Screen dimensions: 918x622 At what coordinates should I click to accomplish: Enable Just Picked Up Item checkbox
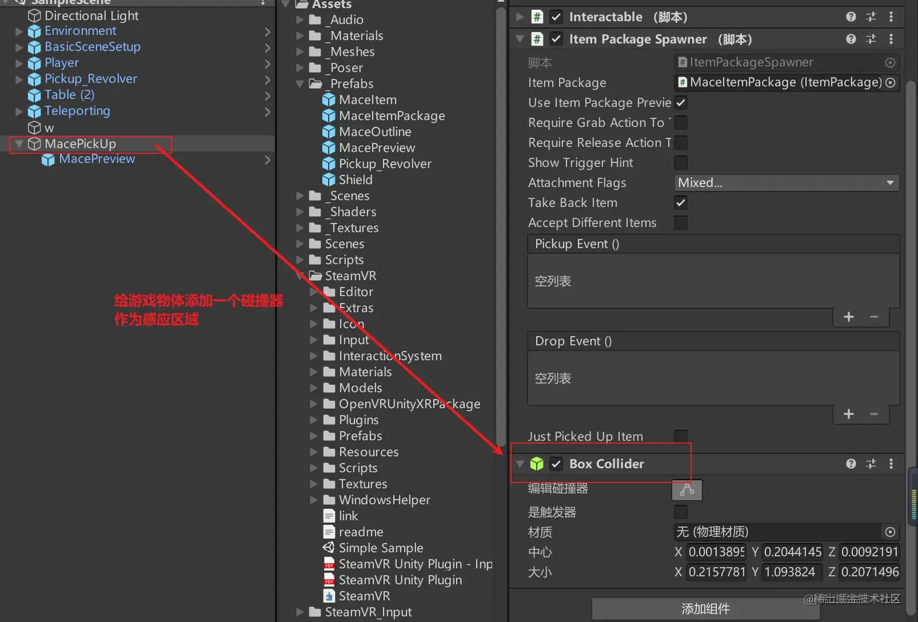click(x=681, y=436)
